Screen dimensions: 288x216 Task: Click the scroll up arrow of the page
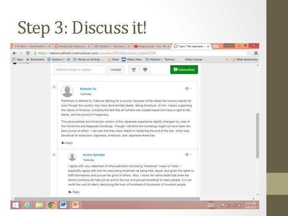258,65
